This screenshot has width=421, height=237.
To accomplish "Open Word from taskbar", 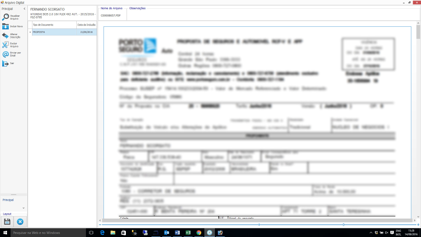I will [x=177, y=233].
